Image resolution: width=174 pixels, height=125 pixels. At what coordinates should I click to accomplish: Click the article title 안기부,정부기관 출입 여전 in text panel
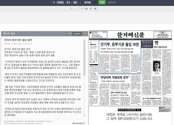coord(18,40)
